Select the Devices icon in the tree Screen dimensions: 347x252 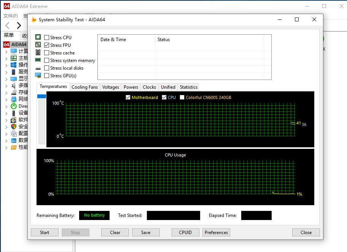tap(14, 113)
